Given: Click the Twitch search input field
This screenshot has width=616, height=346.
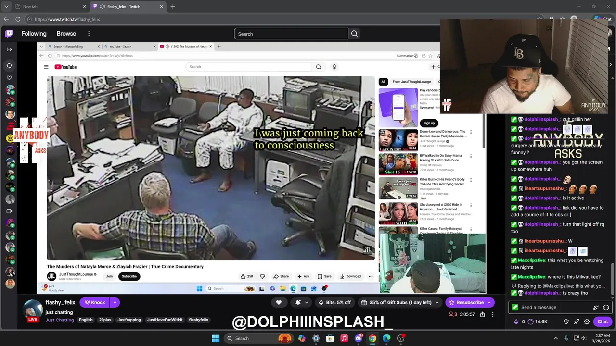Looking at the screenshot, I should tap(291, 34).
